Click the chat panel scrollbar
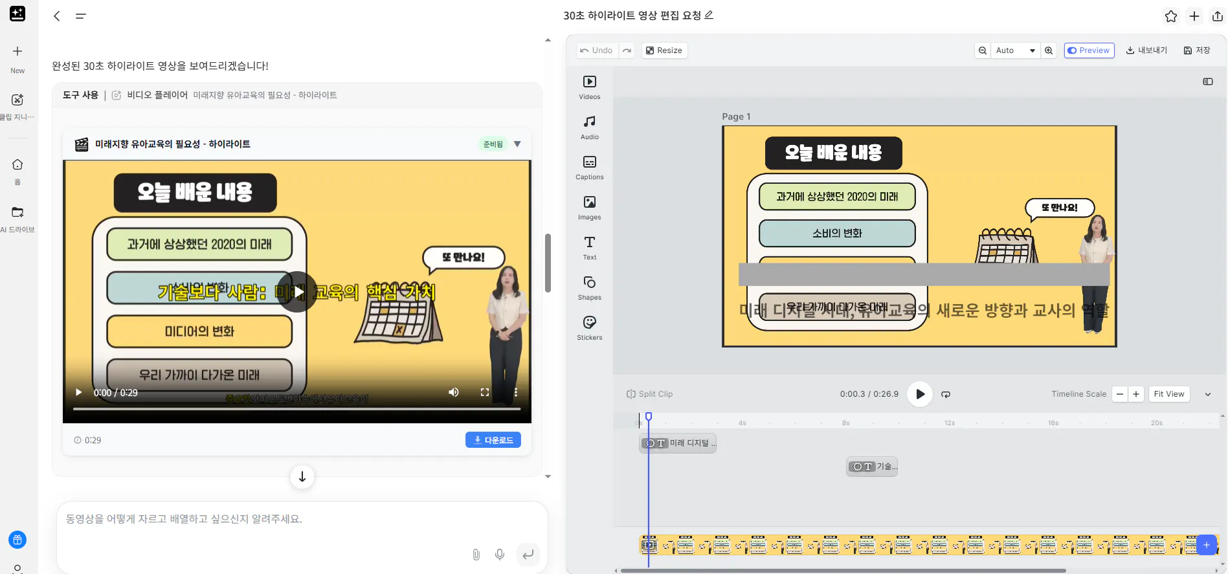1228x574 pixels. [x=548, y=263]
